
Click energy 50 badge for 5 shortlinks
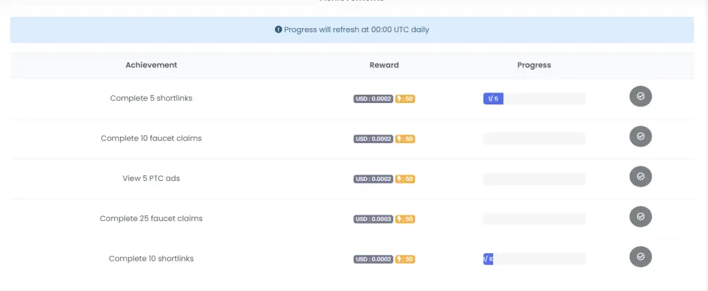[405, 99]
